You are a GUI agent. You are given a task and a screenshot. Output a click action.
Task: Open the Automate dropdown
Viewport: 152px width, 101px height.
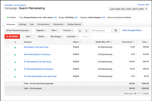(72, 36)
